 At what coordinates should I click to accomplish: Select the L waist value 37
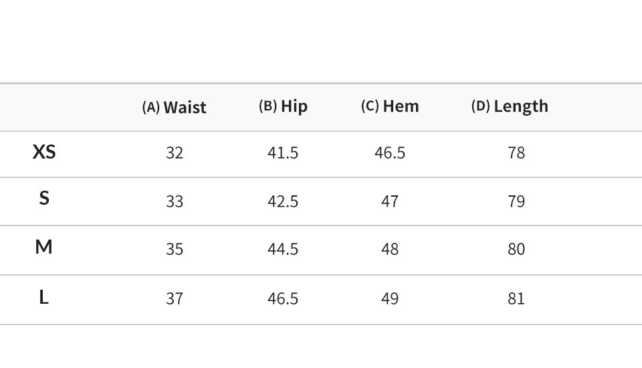(x=175, y=298)
